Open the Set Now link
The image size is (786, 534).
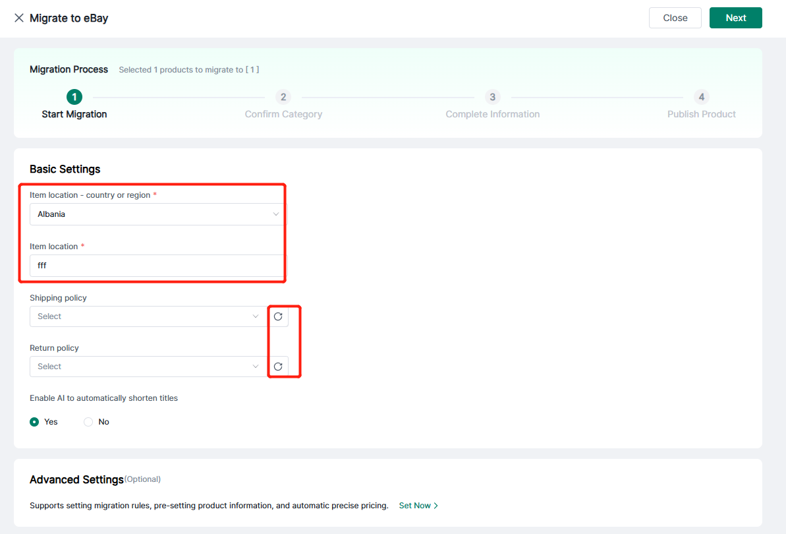coord(414,506)
